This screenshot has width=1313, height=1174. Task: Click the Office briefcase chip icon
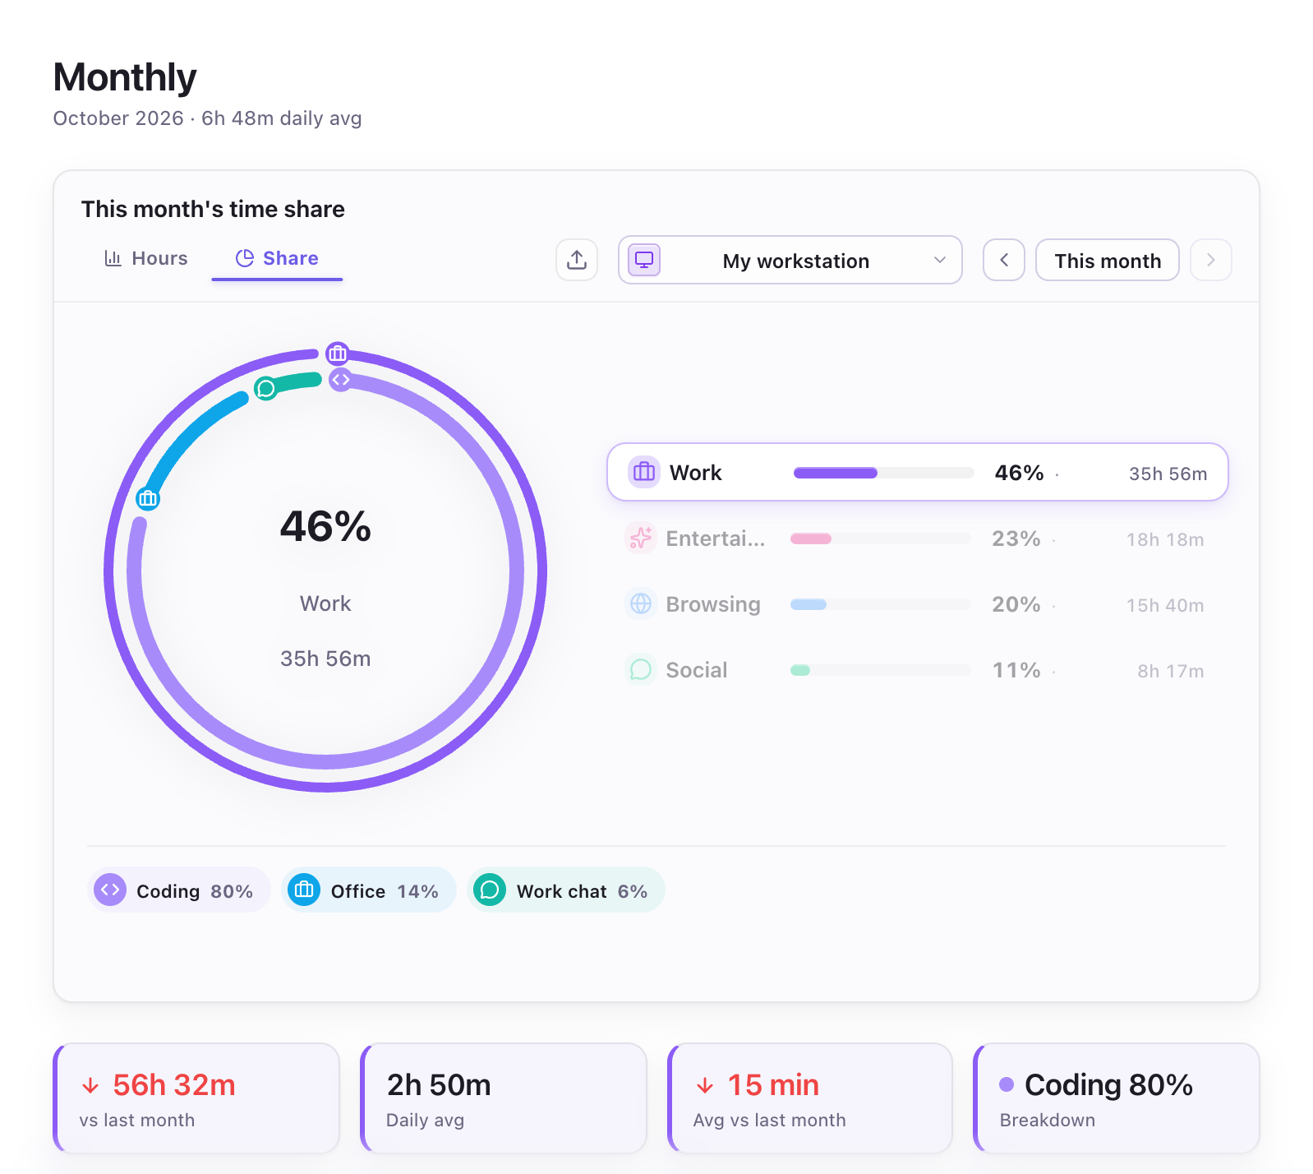(x=304, y=890)
